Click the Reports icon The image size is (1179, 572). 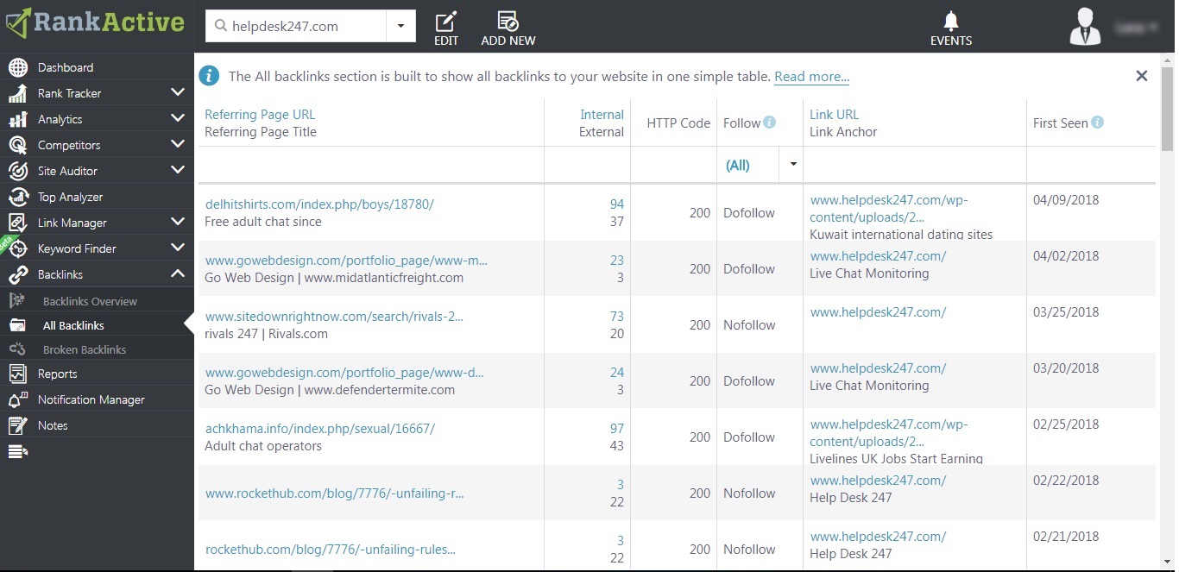click(17, 374)
